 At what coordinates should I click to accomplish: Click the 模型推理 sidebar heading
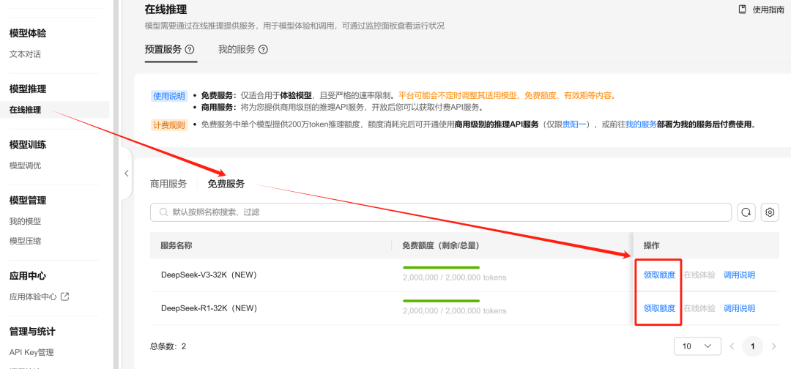click(x=28, y=89)
